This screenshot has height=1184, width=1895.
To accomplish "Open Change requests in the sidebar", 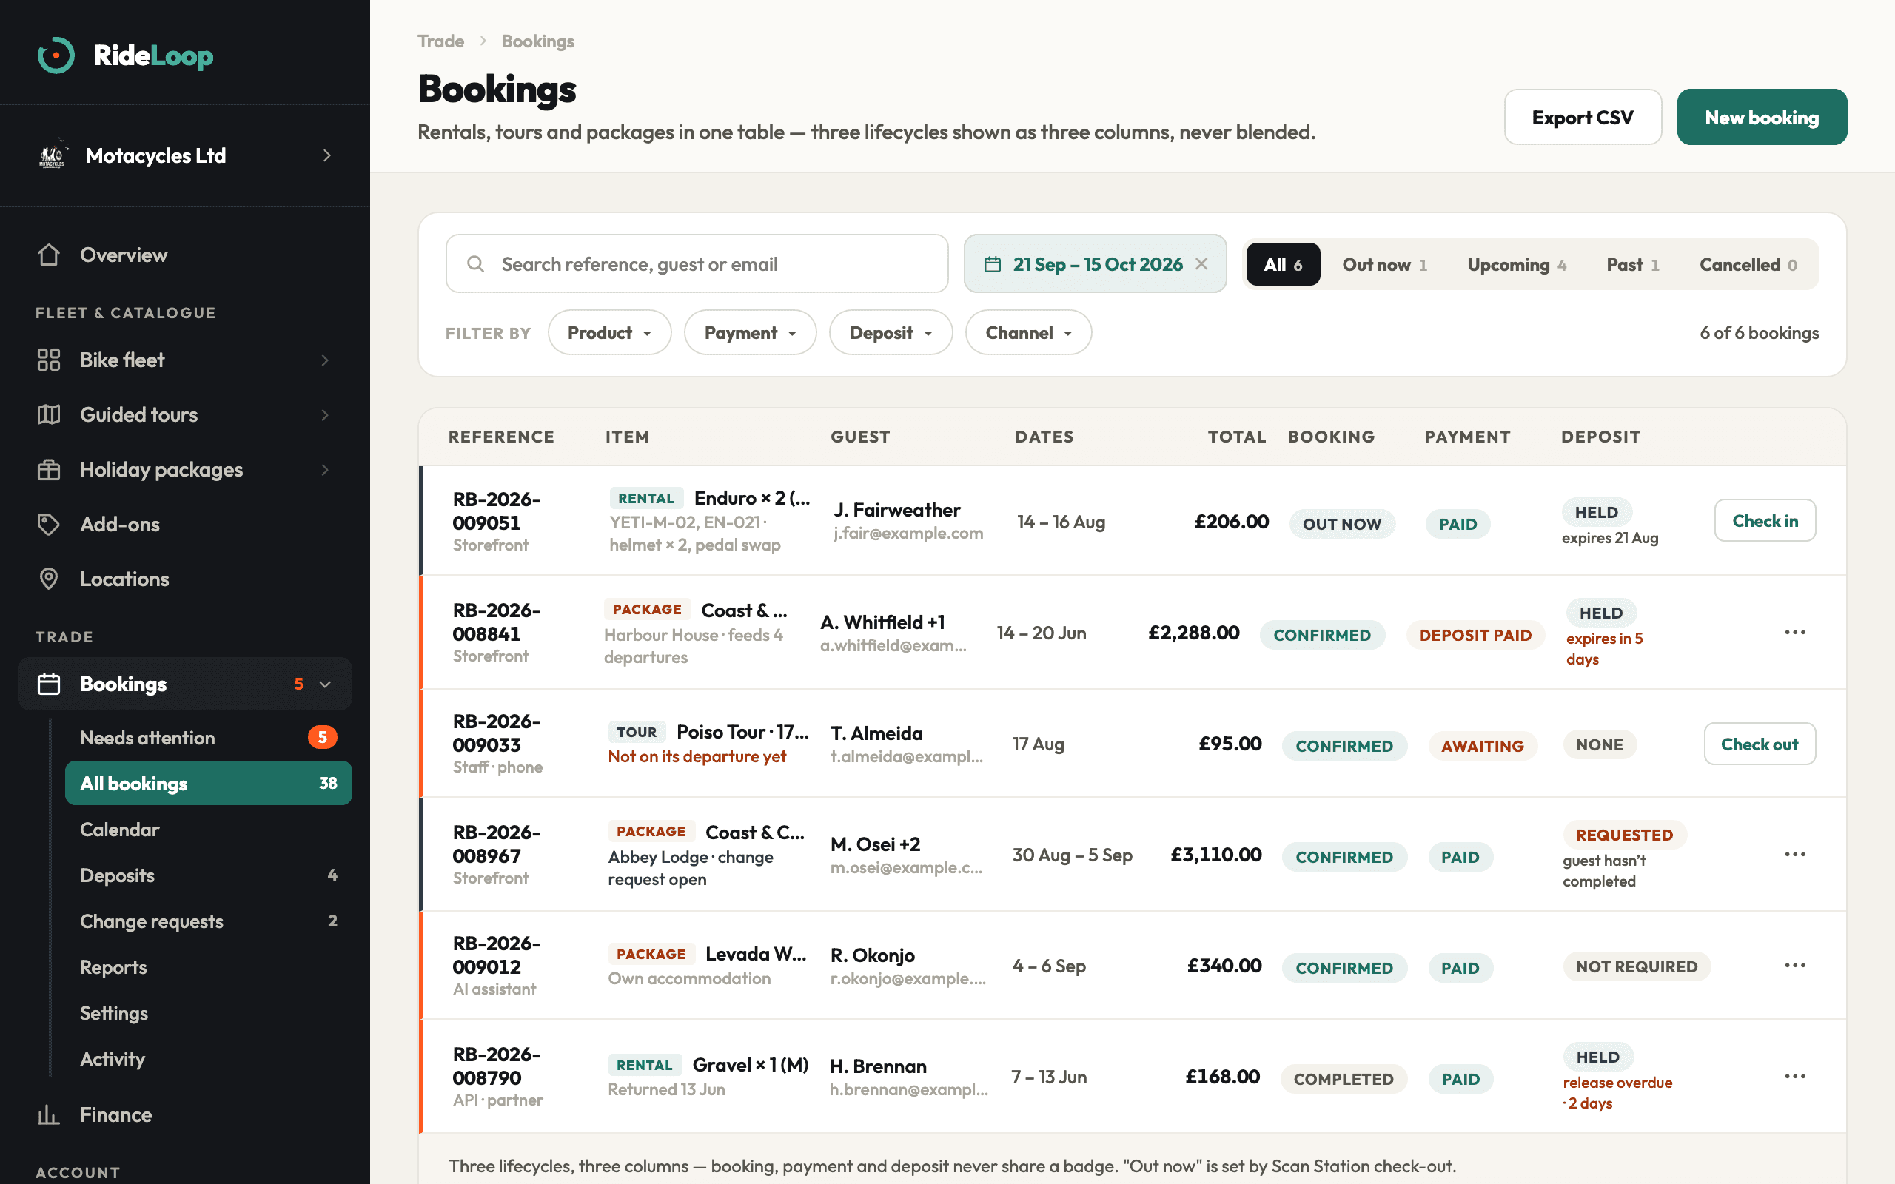I will pyautogui.click(x=208, y=921).
